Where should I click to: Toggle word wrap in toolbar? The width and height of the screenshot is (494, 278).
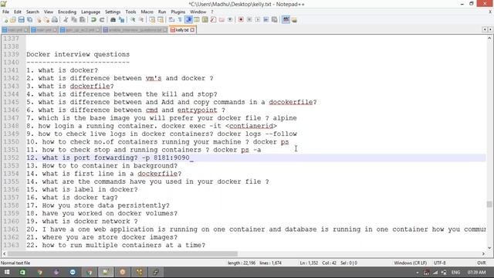[x=171, y=20]
